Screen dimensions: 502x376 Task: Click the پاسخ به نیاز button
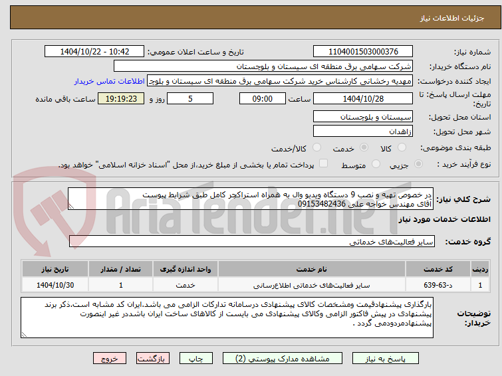tap(385, 359)
